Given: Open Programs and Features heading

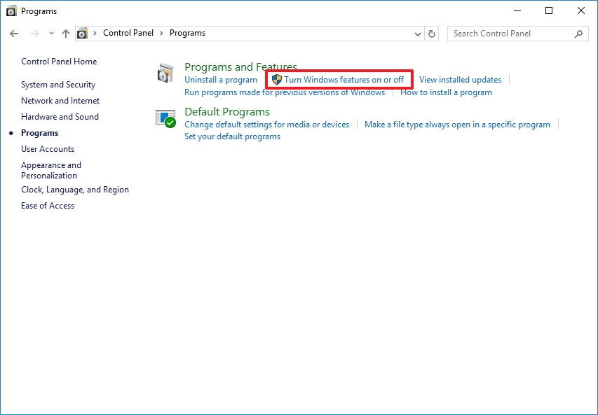Looking at the screenshot, I should [x=240, y=67].
